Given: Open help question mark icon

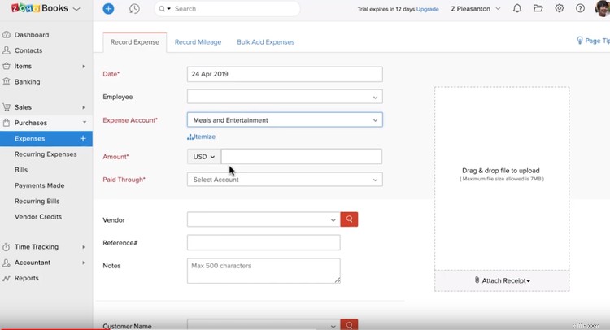Looking at the screenshot, I should (580, 9).
